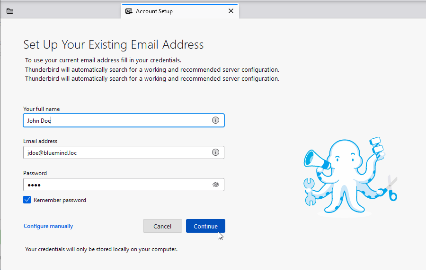
Task: Uncheck the Remember password checkbox
Action: coord(27,200)
